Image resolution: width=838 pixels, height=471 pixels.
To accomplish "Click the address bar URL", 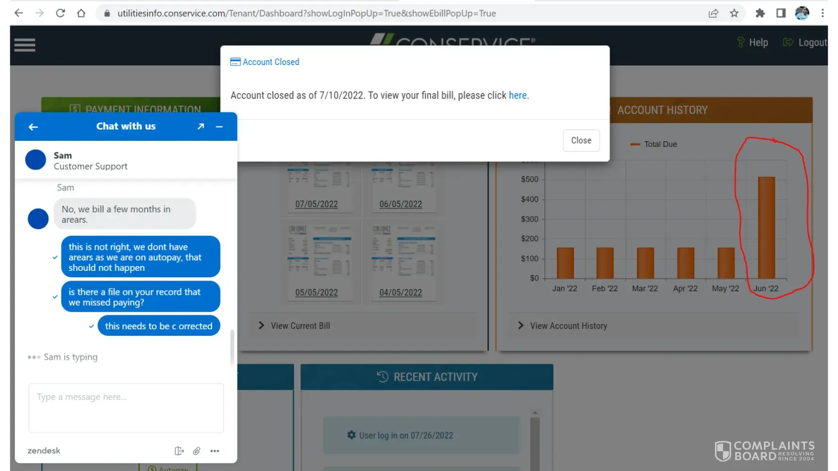I will coord(306,13).
